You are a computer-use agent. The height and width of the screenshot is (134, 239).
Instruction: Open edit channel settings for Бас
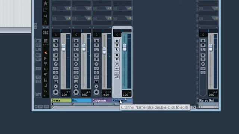(76, 64)
